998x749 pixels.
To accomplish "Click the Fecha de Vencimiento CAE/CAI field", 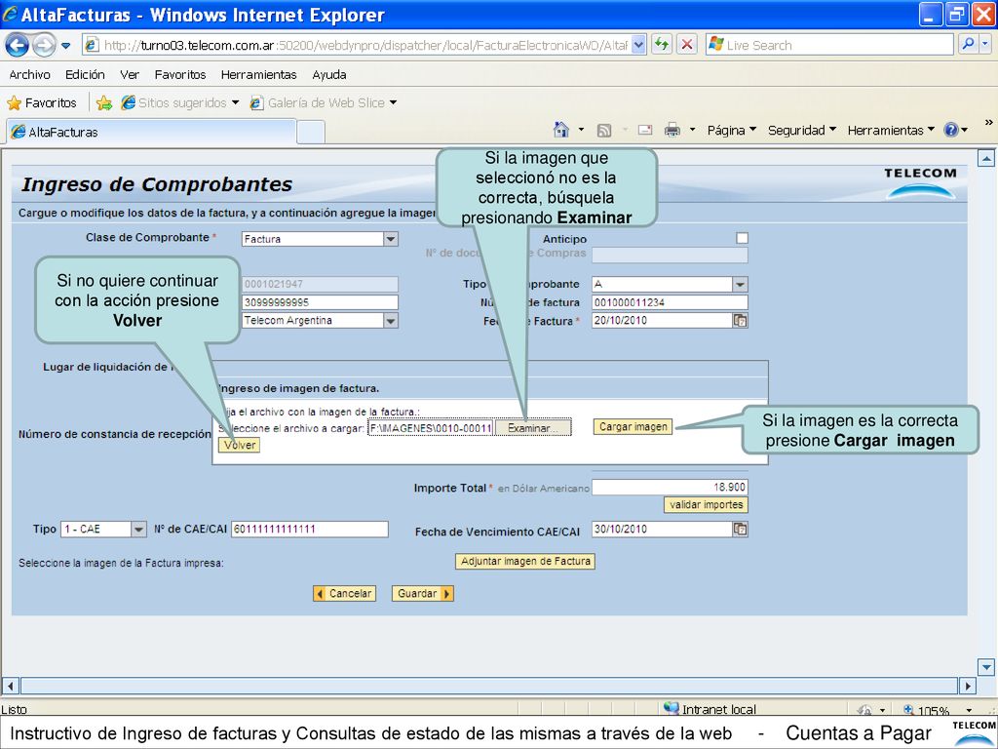I will pos(662,529).
